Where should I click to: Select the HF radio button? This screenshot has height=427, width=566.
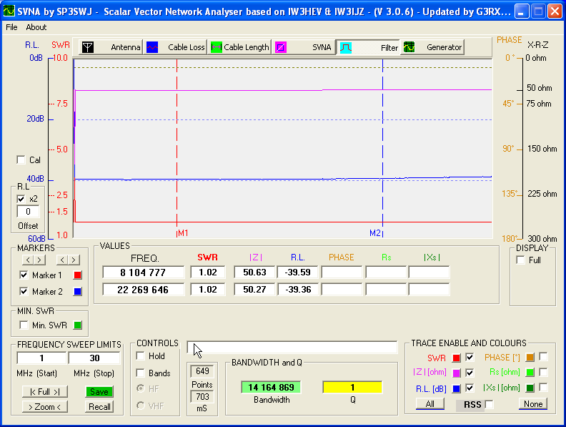click(x=141, y=388)
